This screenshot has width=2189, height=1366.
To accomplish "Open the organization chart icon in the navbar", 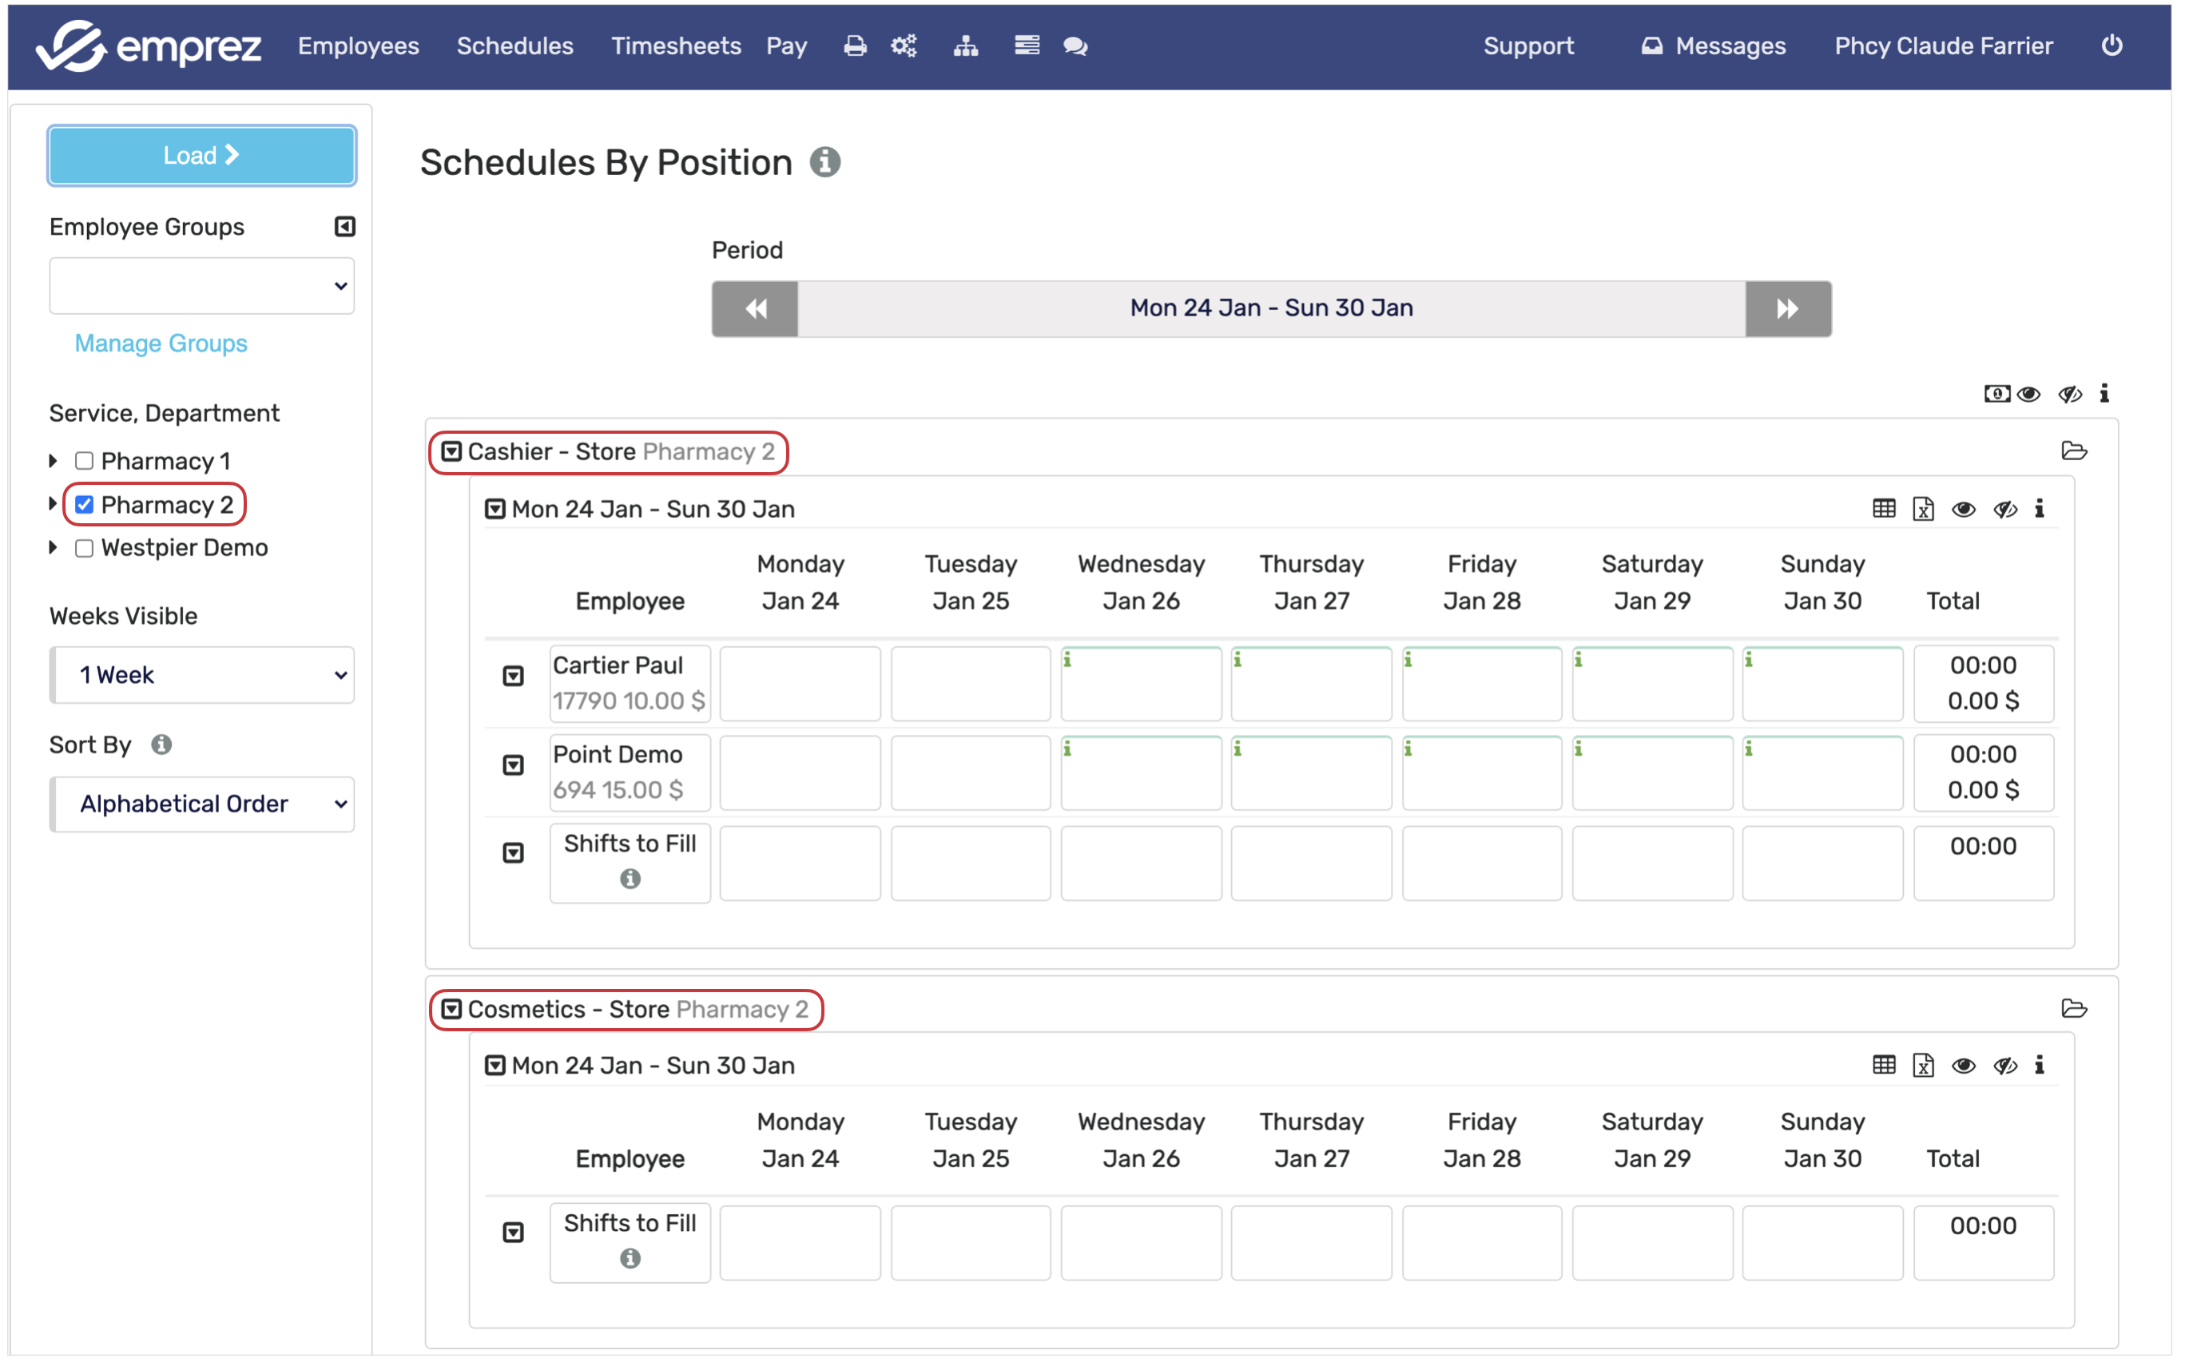I will click(x=965, y=46).
